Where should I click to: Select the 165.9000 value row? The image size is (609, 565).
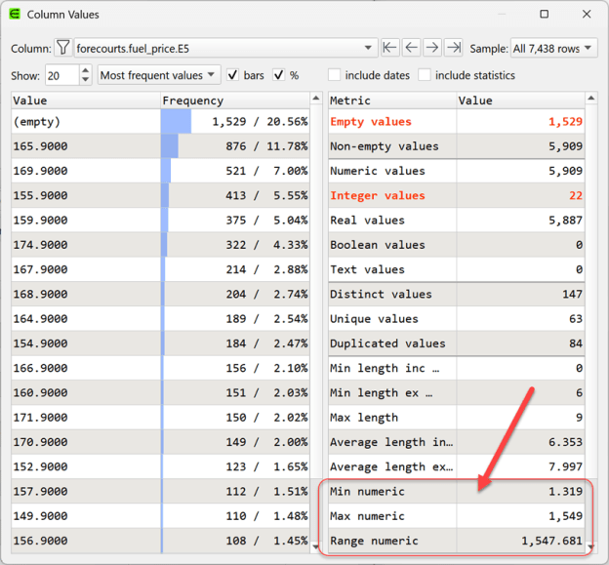click(x=84, y=146)
